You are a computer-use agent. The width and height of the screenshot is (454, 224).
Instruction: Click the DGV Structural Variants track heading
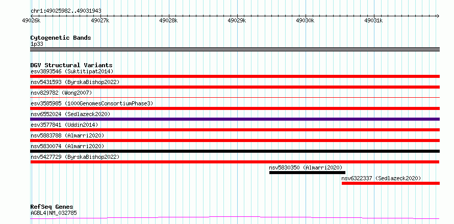71,65
